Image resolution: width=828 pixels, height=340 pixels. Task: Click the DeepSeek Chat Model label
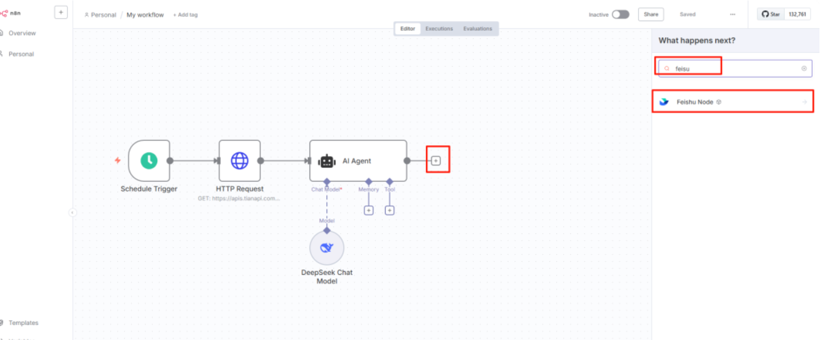coord(327,277)
